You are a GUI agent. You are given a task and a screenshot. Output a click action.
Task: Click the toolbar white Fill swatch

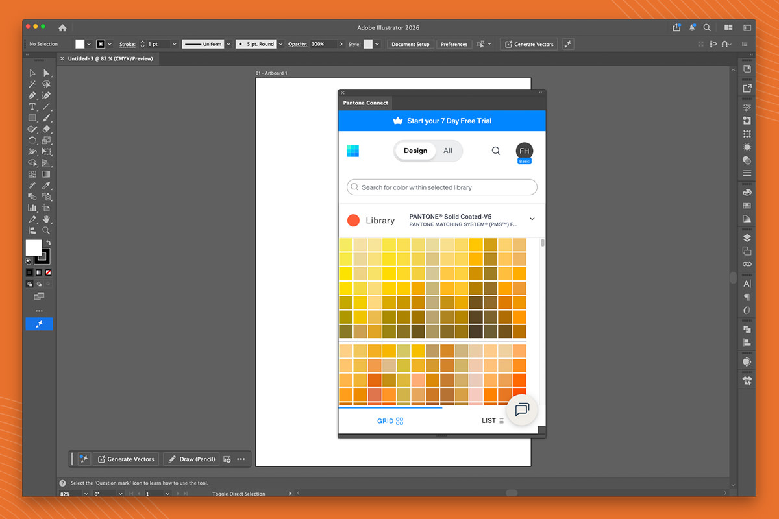point(33,247)
